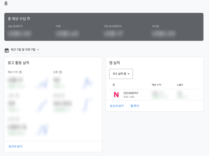Click the 노출수 column header

click(x=180, y=85)
